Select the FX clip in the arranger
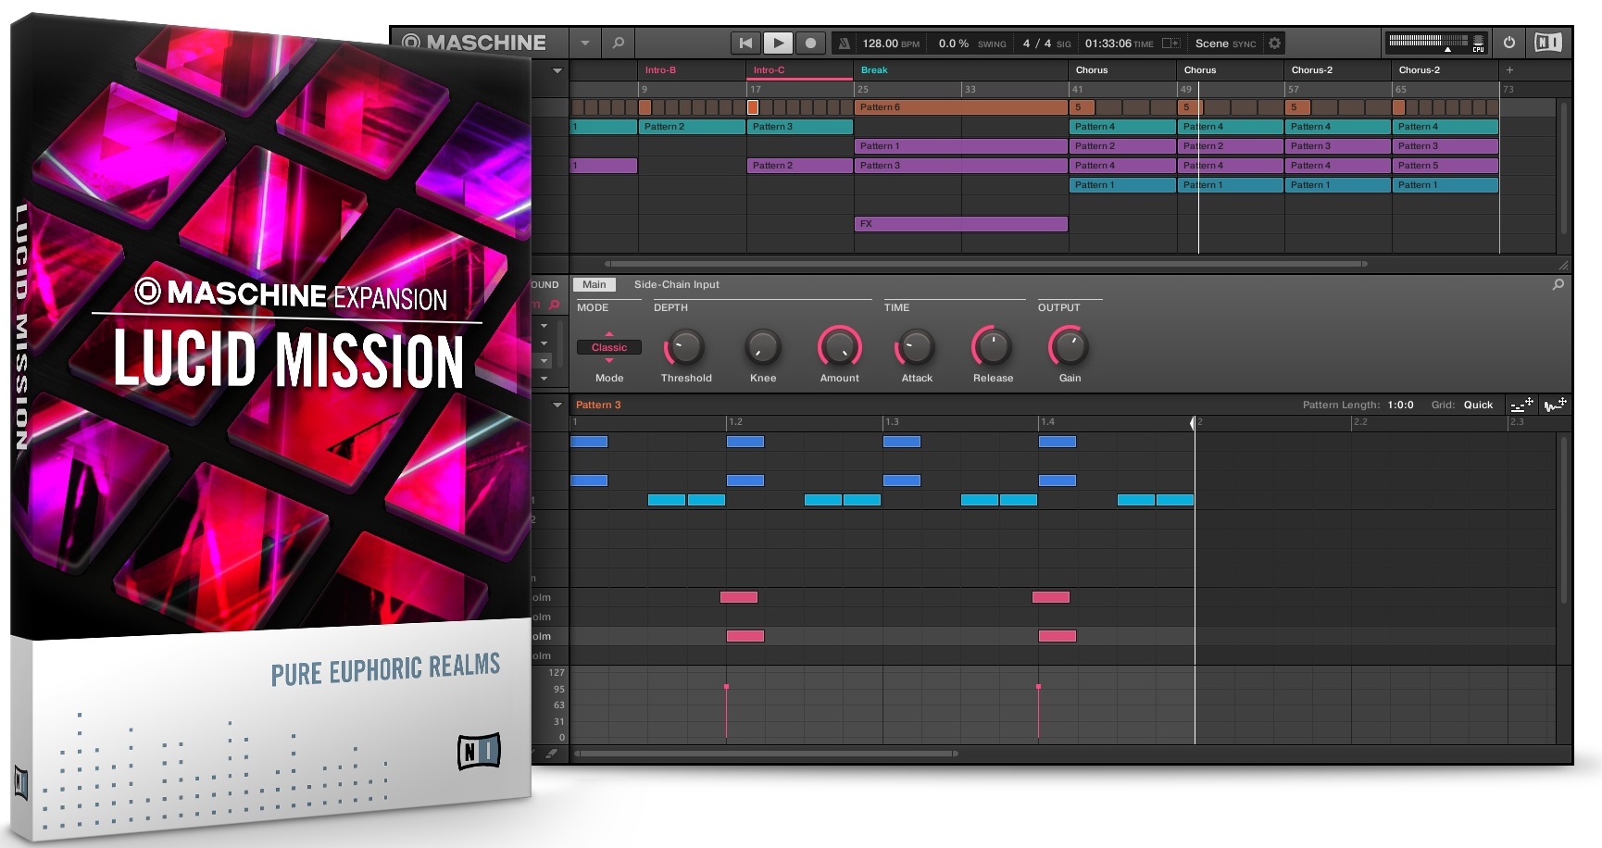 tap(960, 224)
